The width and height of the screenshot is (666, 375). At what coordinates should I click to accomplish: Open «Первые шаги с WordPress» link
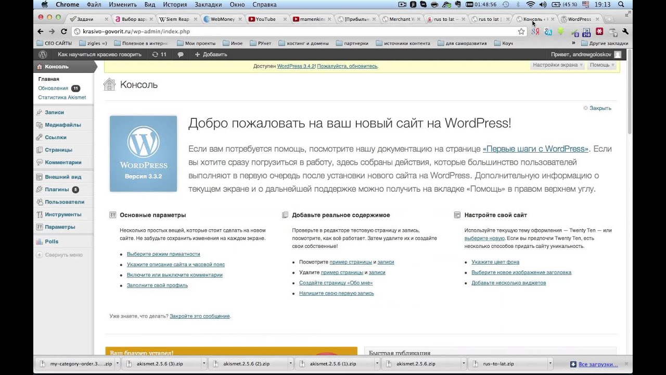click(535, 149)
